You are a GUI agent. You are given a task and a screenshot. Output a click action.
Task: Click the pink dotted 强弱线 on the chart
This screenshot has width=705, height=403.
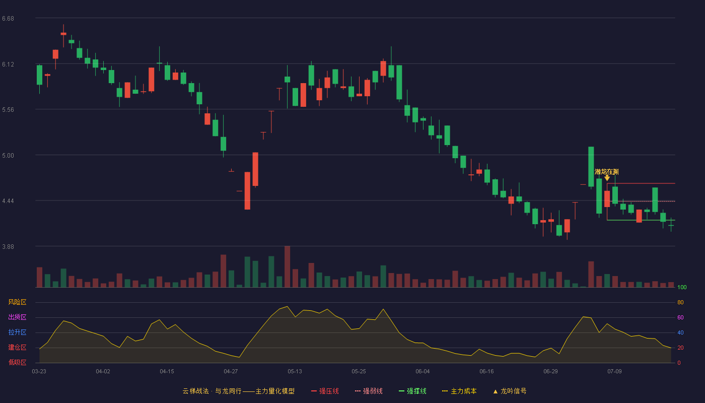641,201
